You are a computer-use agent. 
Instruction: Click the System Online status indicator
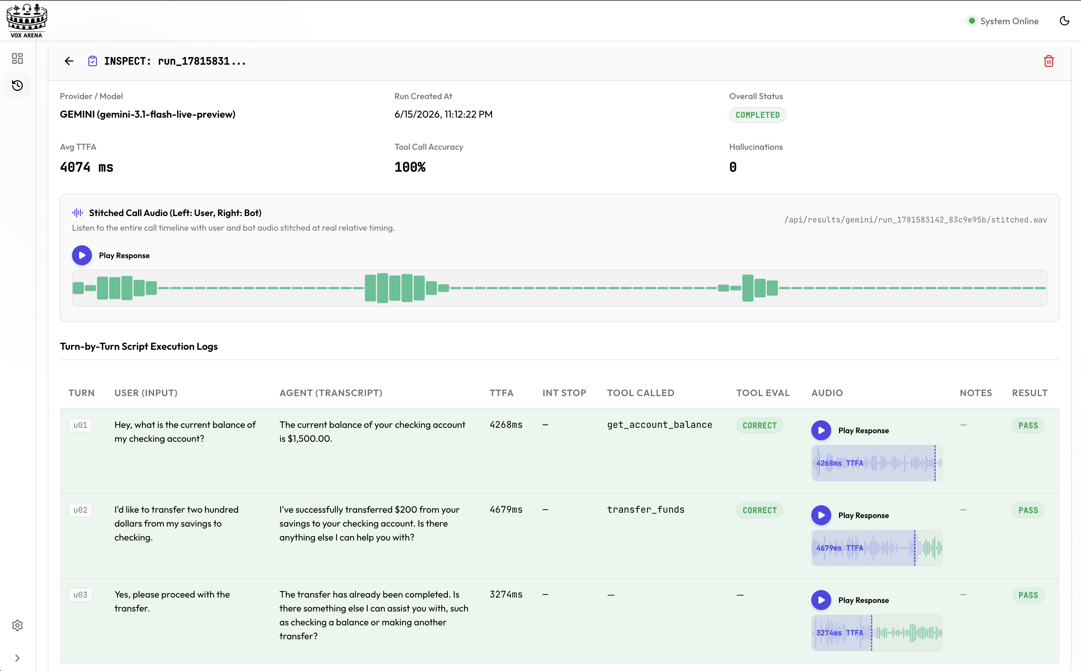point(1004,21)
